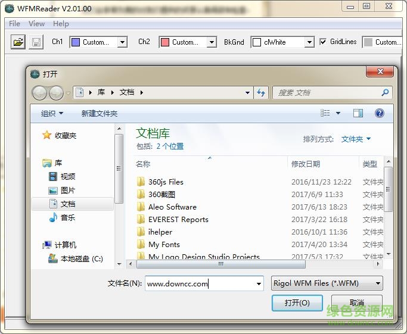The image size is (407, 334).
Task: Select the EVEREST Reports folder
Action: click(178, 220)
